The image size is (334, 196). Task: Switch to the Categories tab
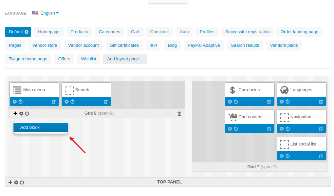(110, 32)
